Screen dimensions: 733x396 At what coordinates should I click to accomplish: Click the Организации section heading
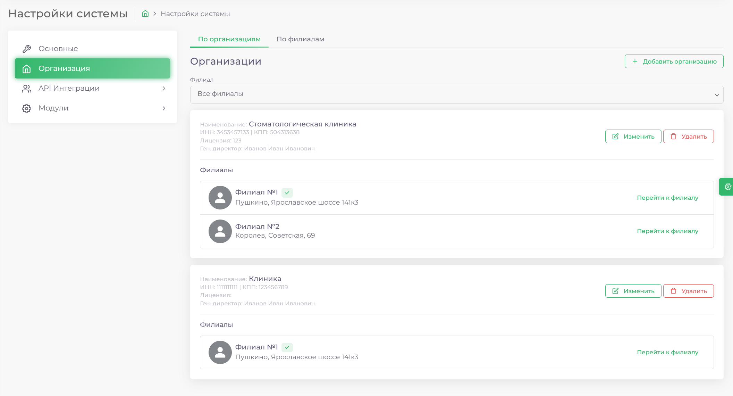(x=226, y=61)
